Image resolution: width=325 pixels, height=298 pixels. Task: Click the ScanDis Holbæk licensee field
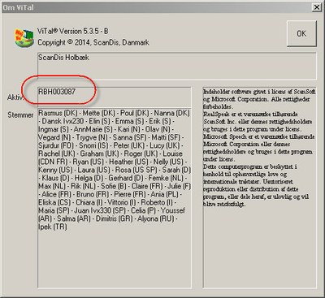click(177, 66)
